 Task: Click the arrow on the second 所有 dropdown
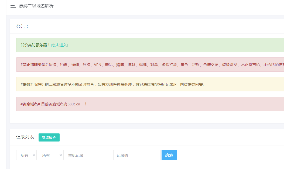point(61,155)
